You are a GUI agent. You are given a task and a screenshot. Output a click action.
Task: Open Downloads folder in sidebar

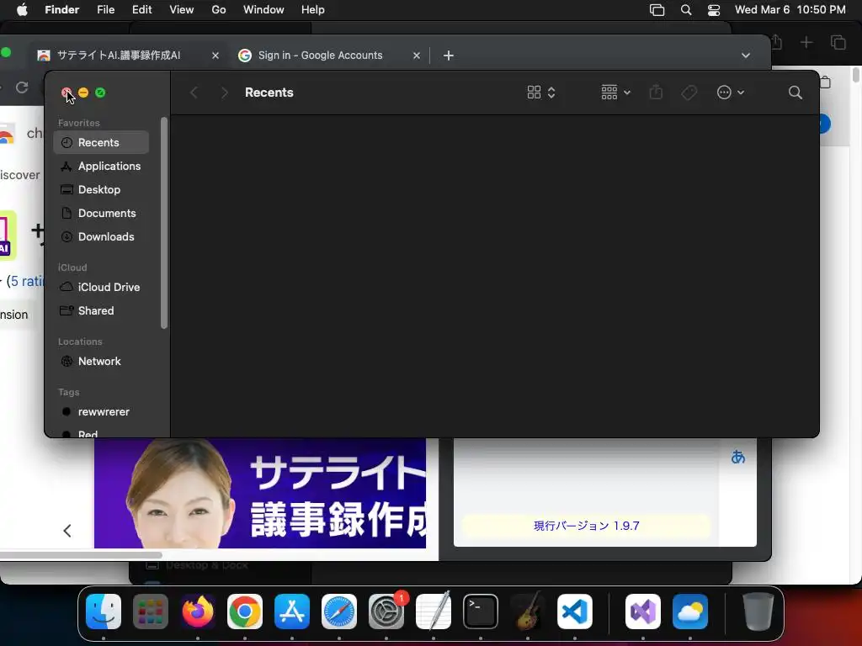[101, 236]
